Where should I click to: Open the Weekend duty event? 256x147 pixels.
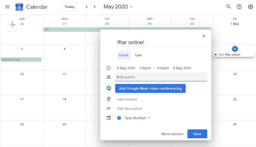(21, 60)
